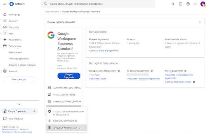
Task: Click the payment settings gear icon
Action: click(50, 111)
